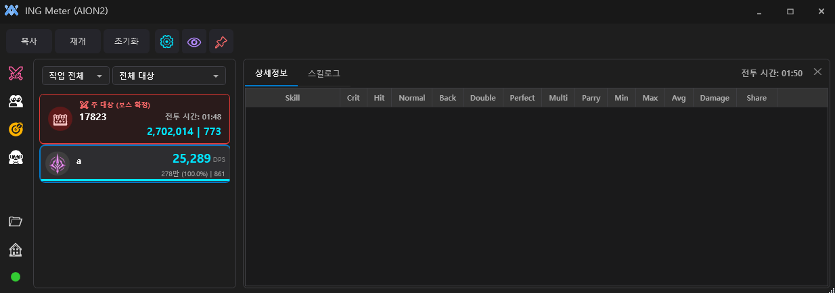This screenshot has width=835, height=293.
Task: Click the green status indicator dot
Action: coord(16,277)
